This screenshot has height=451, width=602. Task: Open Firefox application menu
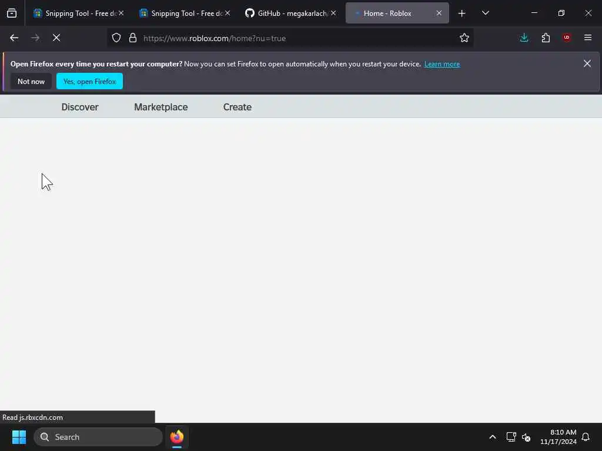(588, 38)
